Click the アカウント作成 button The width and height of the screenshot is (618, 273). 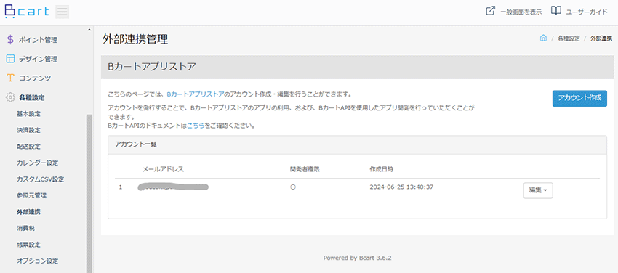579,98
